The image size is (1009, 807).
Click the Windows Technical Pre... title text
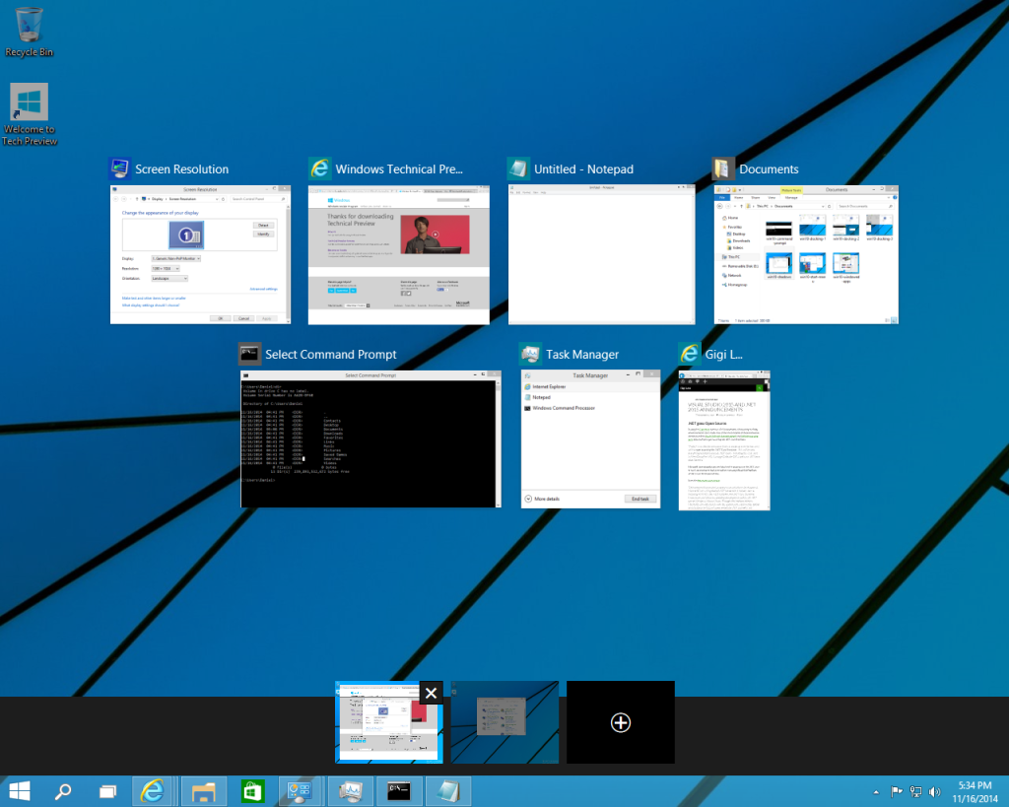399,169
